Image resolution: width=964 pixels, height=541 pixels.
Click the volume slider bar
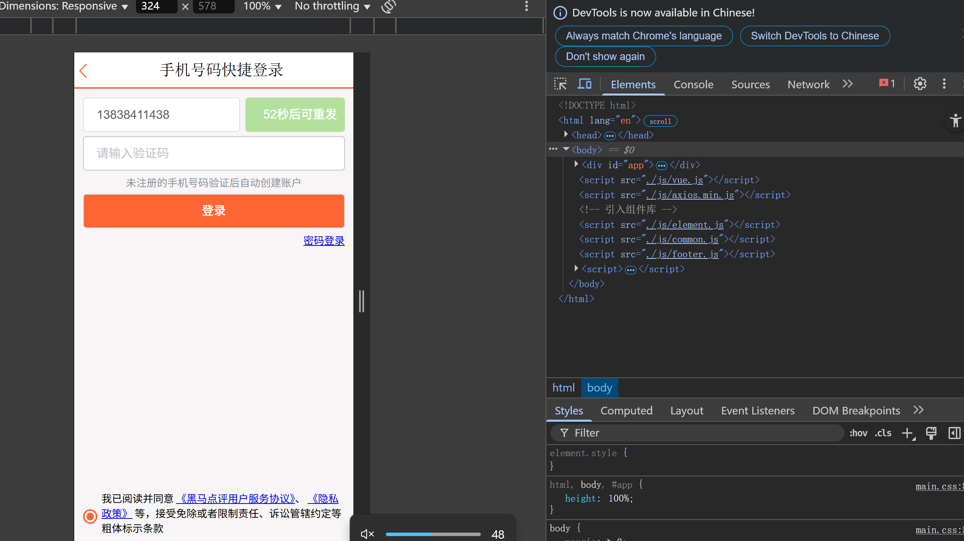coord(433,534)
